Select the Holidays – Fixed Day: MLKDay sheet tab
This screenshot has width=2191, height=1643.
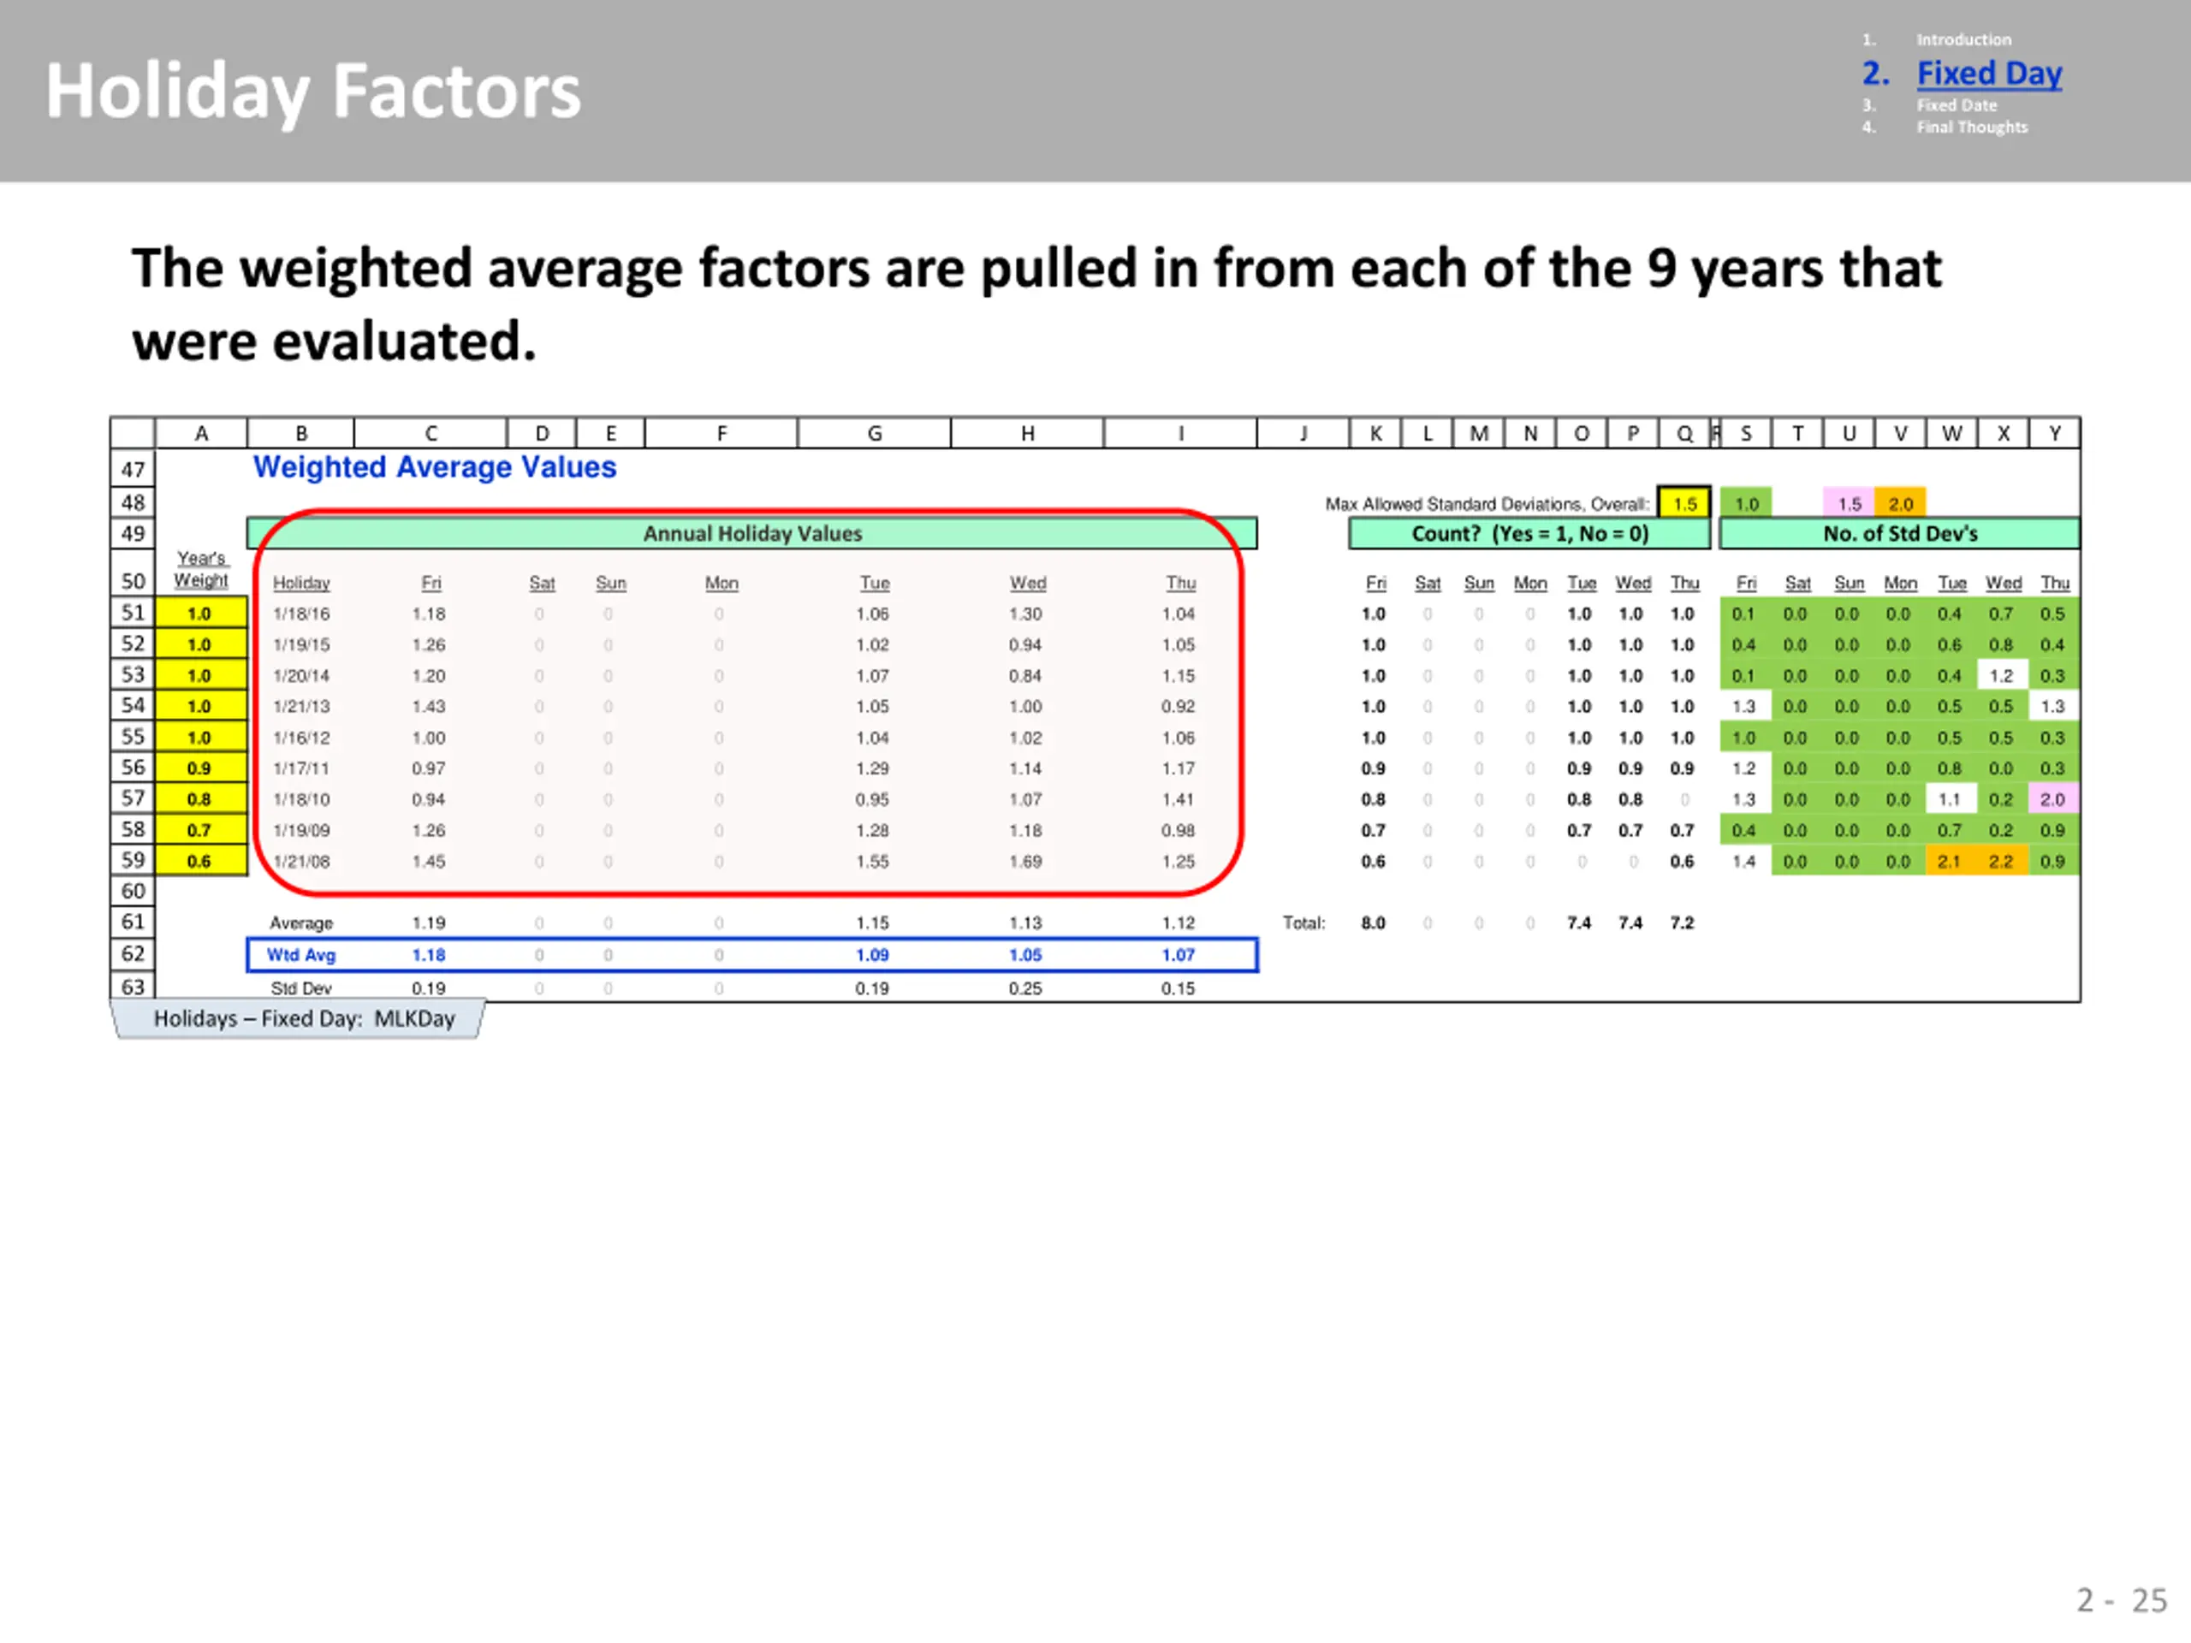pyautogui.click(x=300, y=1018)
